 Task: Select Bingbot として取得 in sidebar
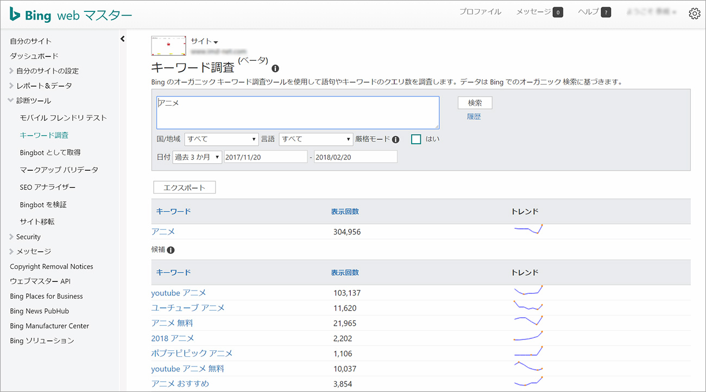pyautogui.click(x=50, y=152)
